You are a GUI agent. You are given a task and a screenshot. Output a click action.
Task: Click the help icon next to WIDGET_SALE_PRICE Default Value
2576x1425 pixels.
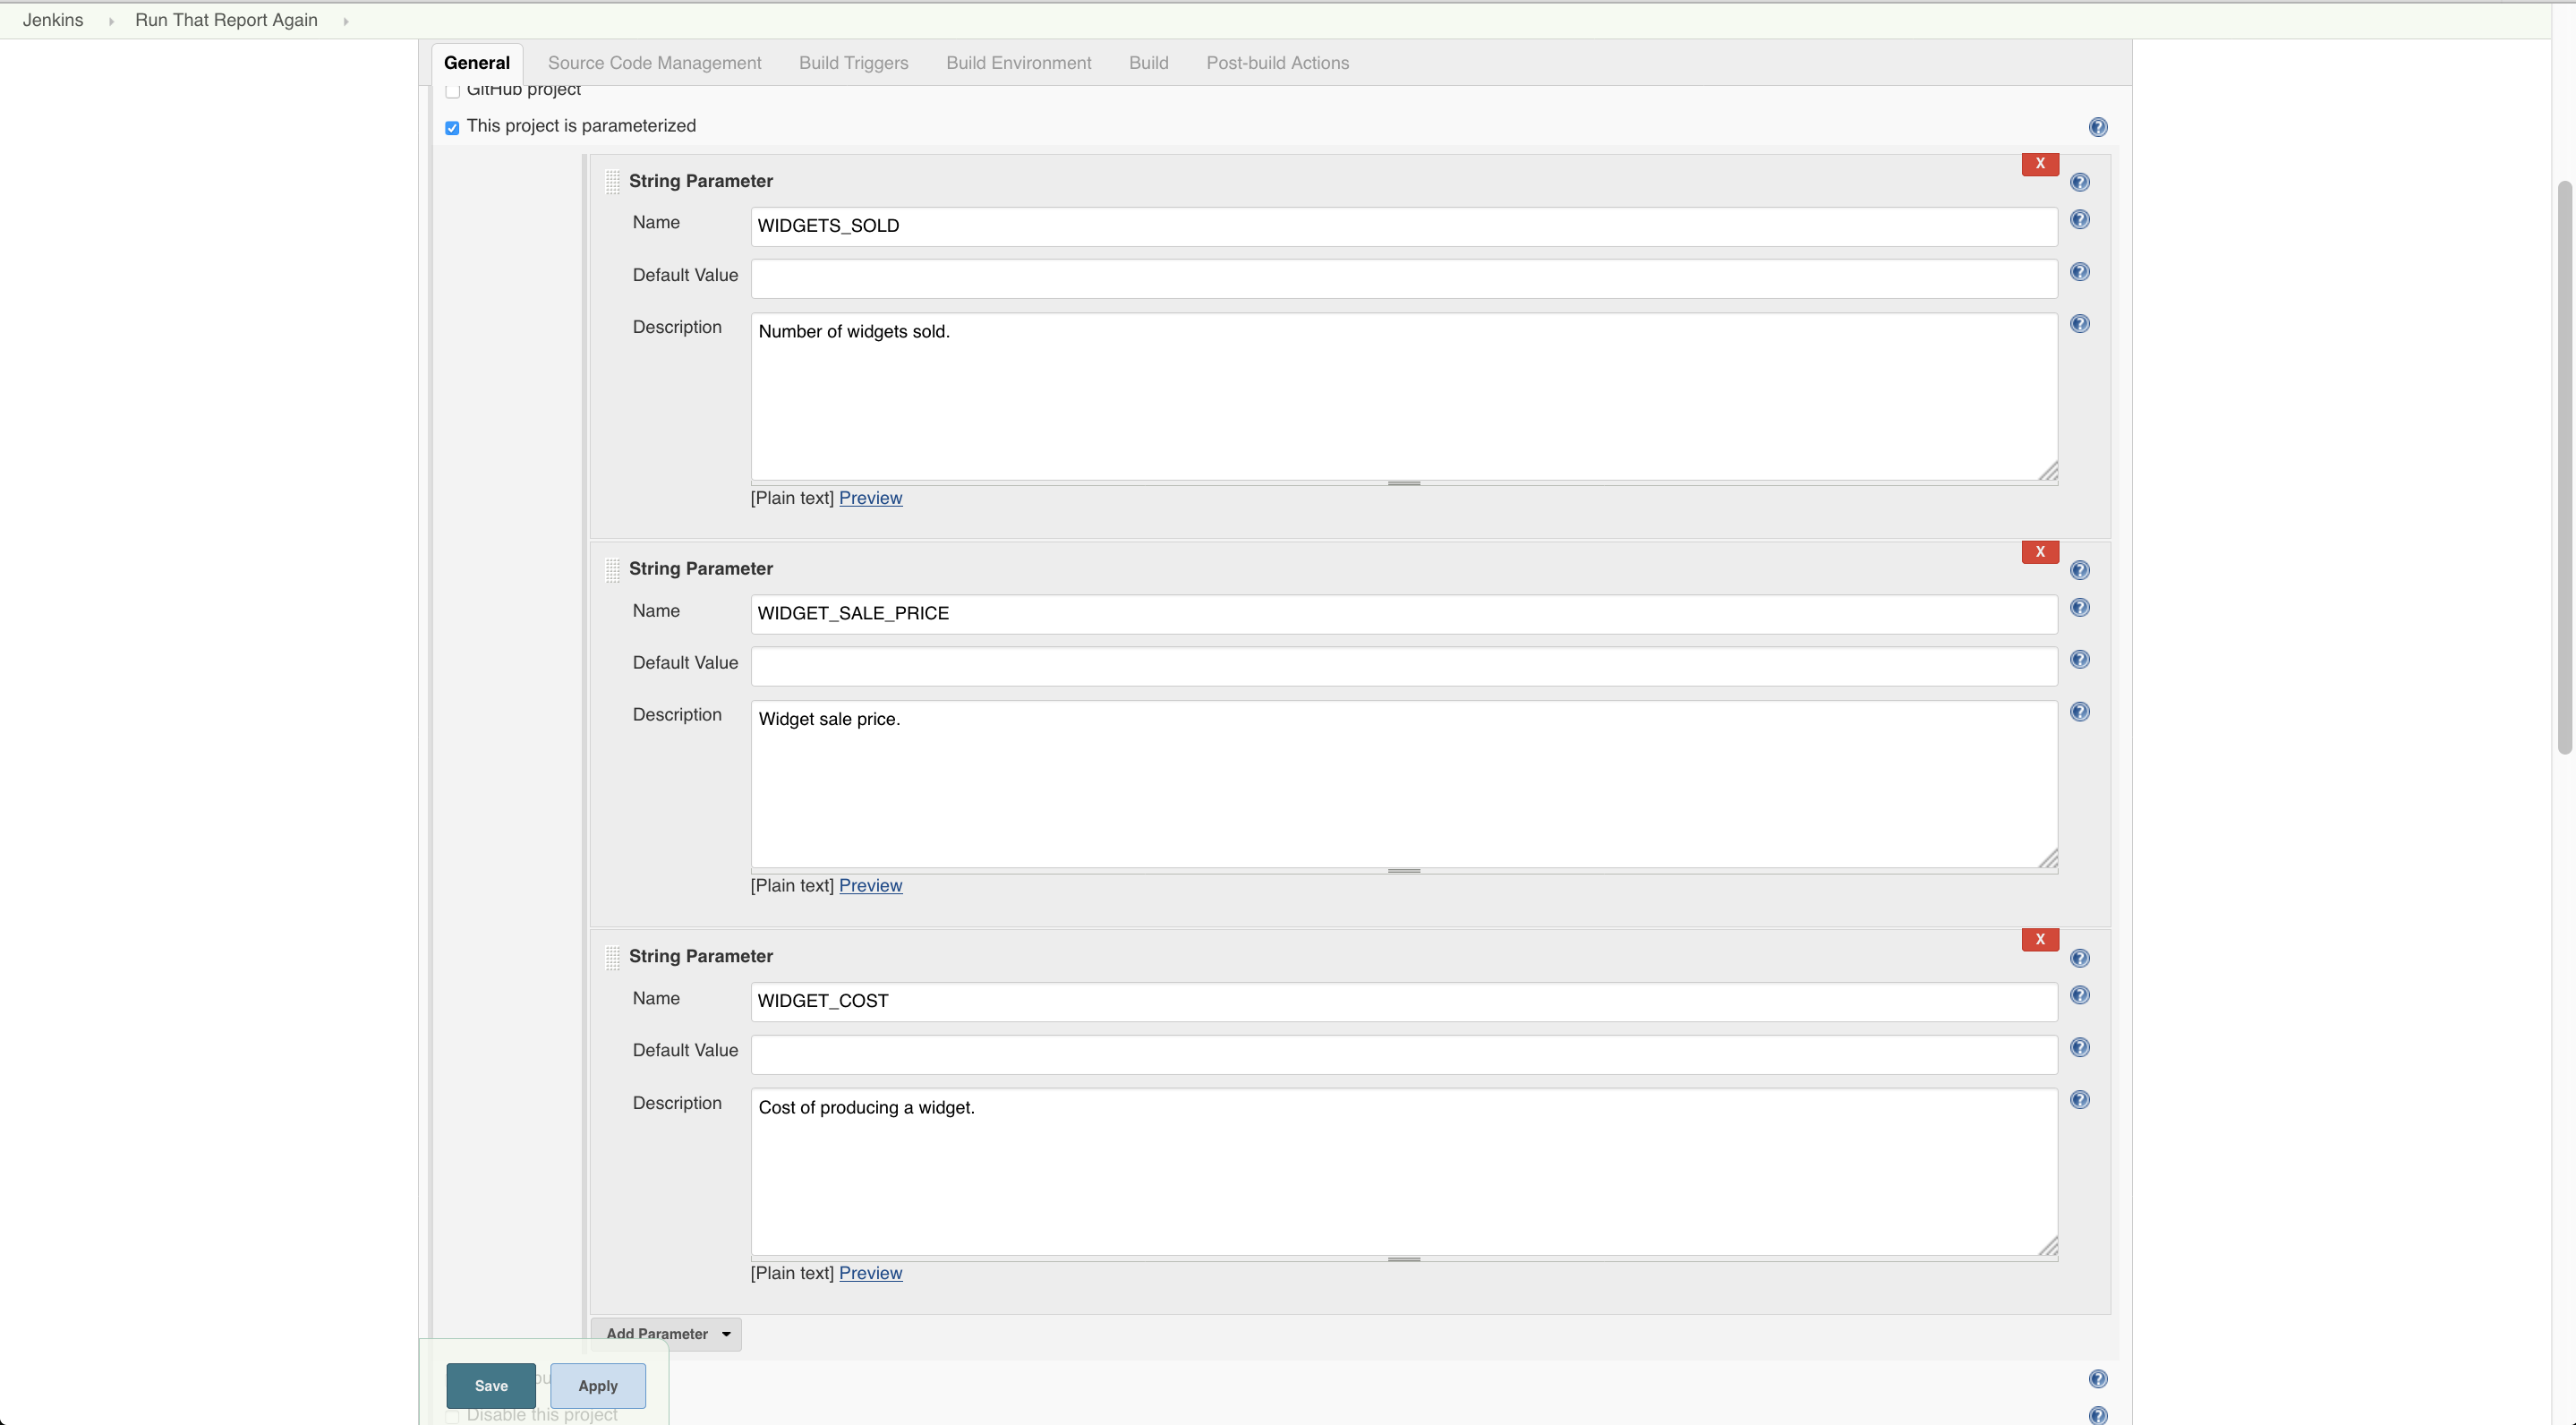(x=2080, y=659)
